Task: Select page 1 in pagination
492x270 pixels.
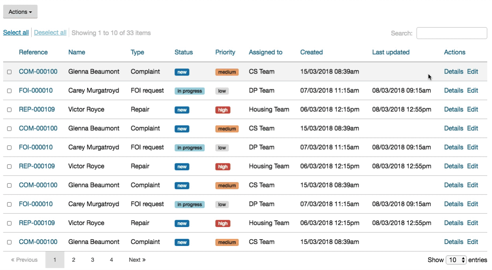Action: pyautogui.click(x=55, y=260)
